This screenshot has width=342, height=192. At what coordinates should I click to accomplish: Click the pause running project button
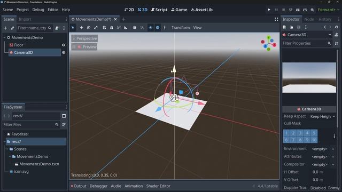point(276,10)
